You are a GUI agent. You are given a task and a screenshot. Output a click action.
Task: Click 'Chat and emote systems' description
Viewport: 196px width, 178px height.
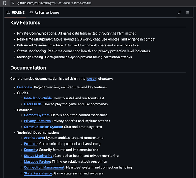click(x=83, y=127)
